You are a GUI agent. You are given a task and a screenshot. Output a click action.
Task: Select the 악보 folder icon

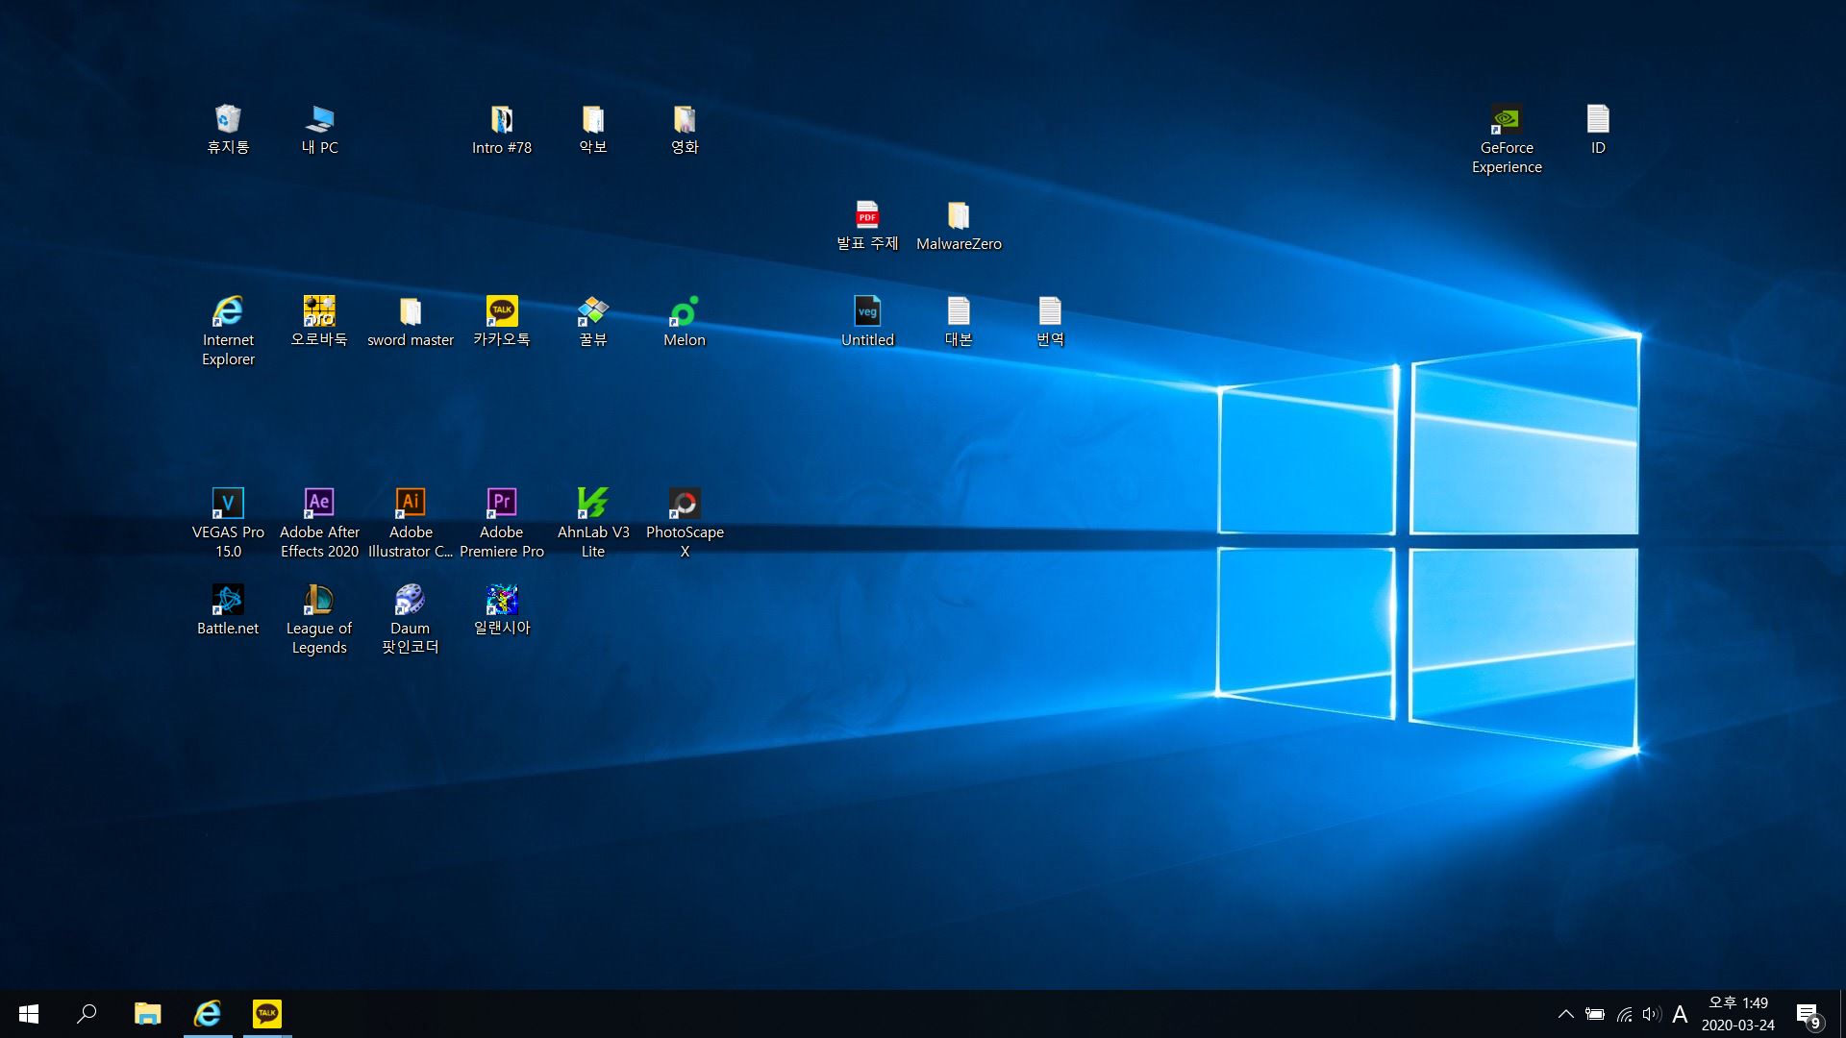(x=592, y=130)
